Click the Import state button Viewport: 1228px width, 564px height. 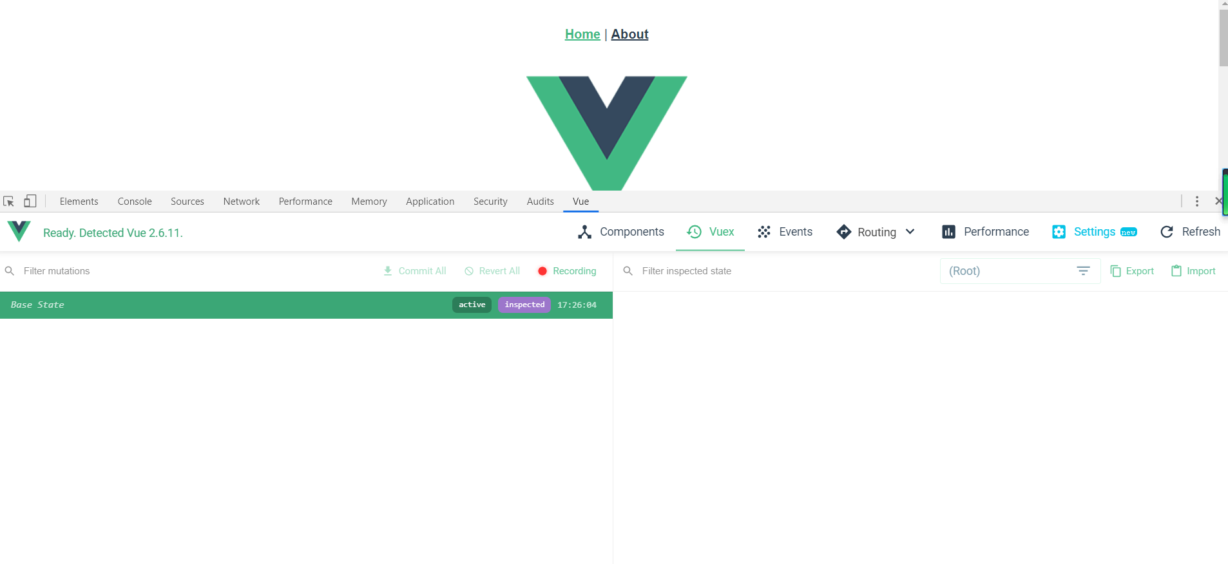tap(1193, 271)
